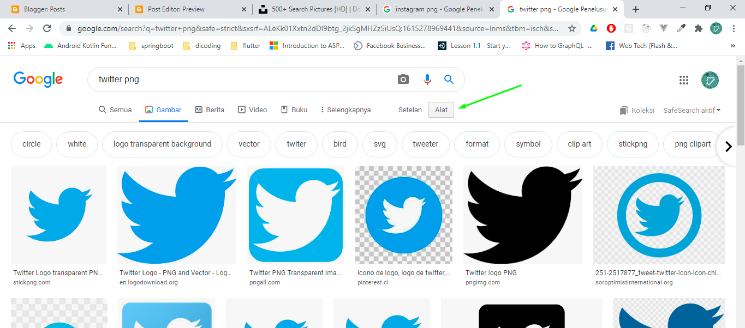Open the Selengkapnya more menu
Viewport: 745px width, 328px height.
coord(345,110)
